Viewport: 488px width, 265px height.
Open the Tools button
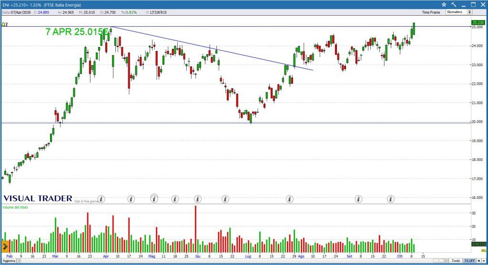(456, 261)
